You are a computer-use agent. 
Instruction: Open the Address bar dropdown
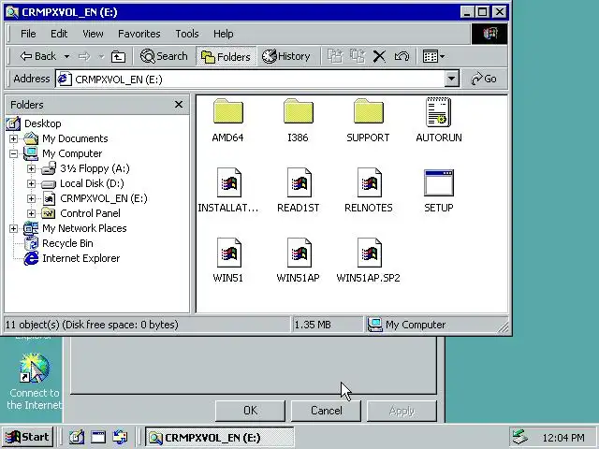coord(451,79)
